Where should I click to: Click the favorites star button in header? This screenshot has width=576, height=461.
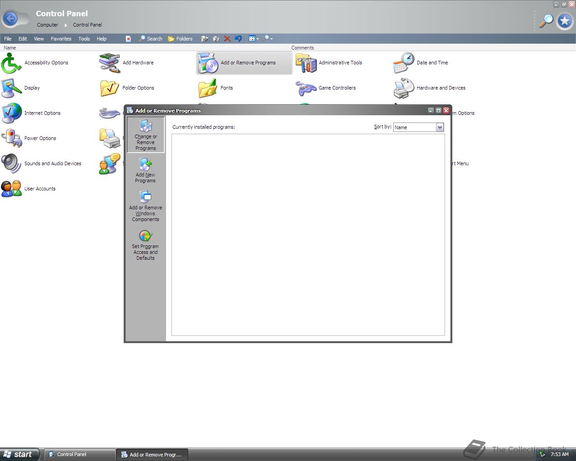[x=564, y=21]
